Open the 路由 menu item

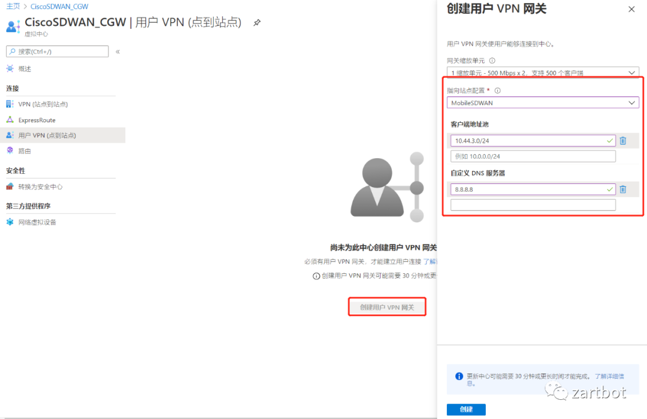tap(25, 151)
